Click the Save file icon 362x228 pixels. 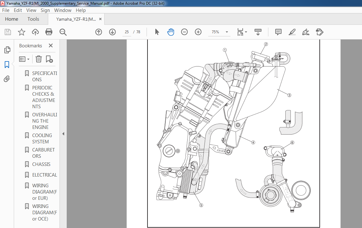coord(8,32)
